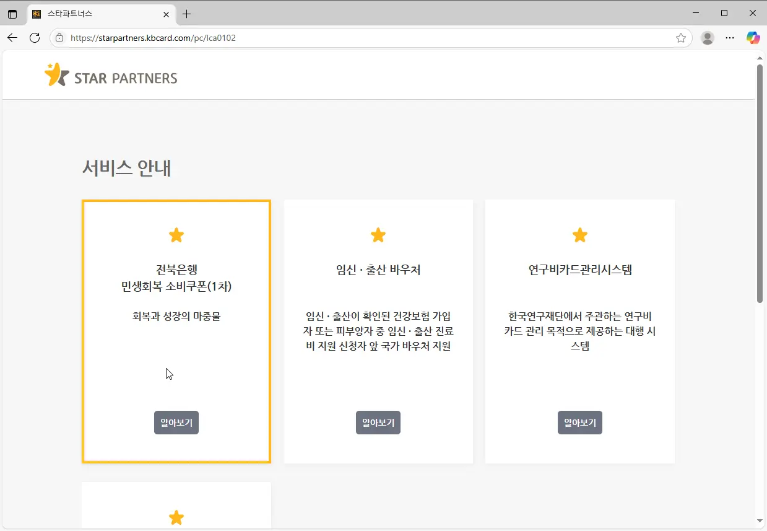Click 알아보기 under 전북은행 민생회복 소비쿠폰
This screenshot has width=767, height=531.
tap(176, 423)
